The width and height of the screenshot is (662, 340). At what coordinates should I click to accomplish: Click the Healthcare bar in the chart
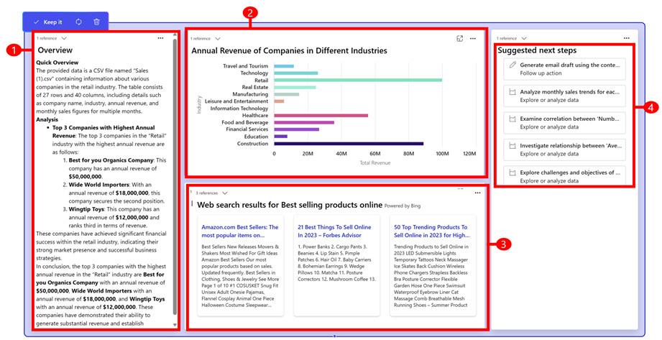[x=321, y=115]
